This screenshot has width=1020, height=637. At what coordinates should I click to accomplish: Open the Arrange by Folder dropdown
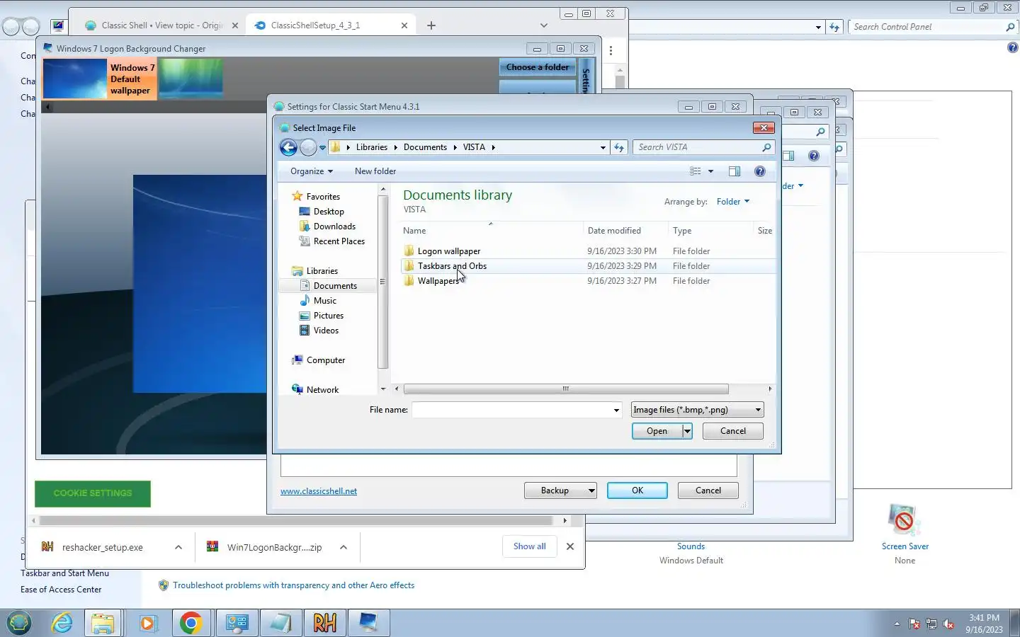tap(732, 202)
